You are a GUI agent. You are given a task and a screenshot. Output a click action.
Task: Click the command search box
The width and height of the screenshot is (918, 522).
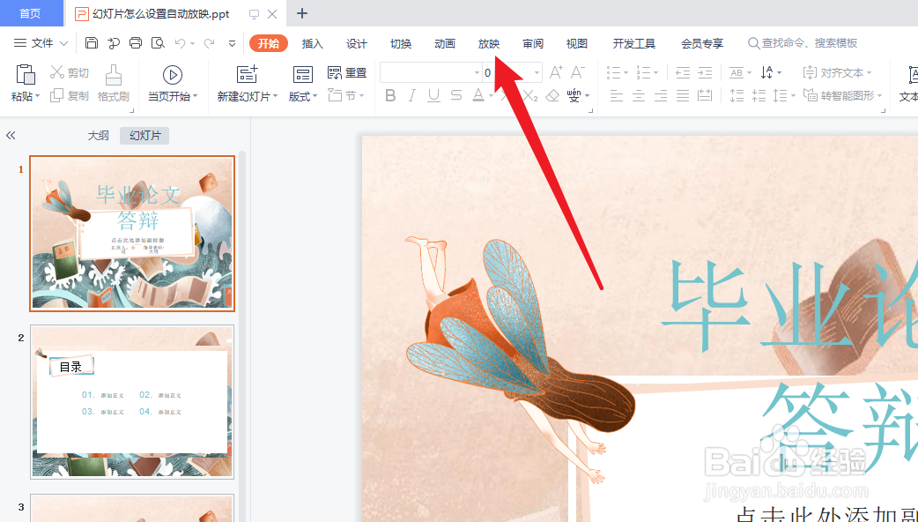coord(803,43)
